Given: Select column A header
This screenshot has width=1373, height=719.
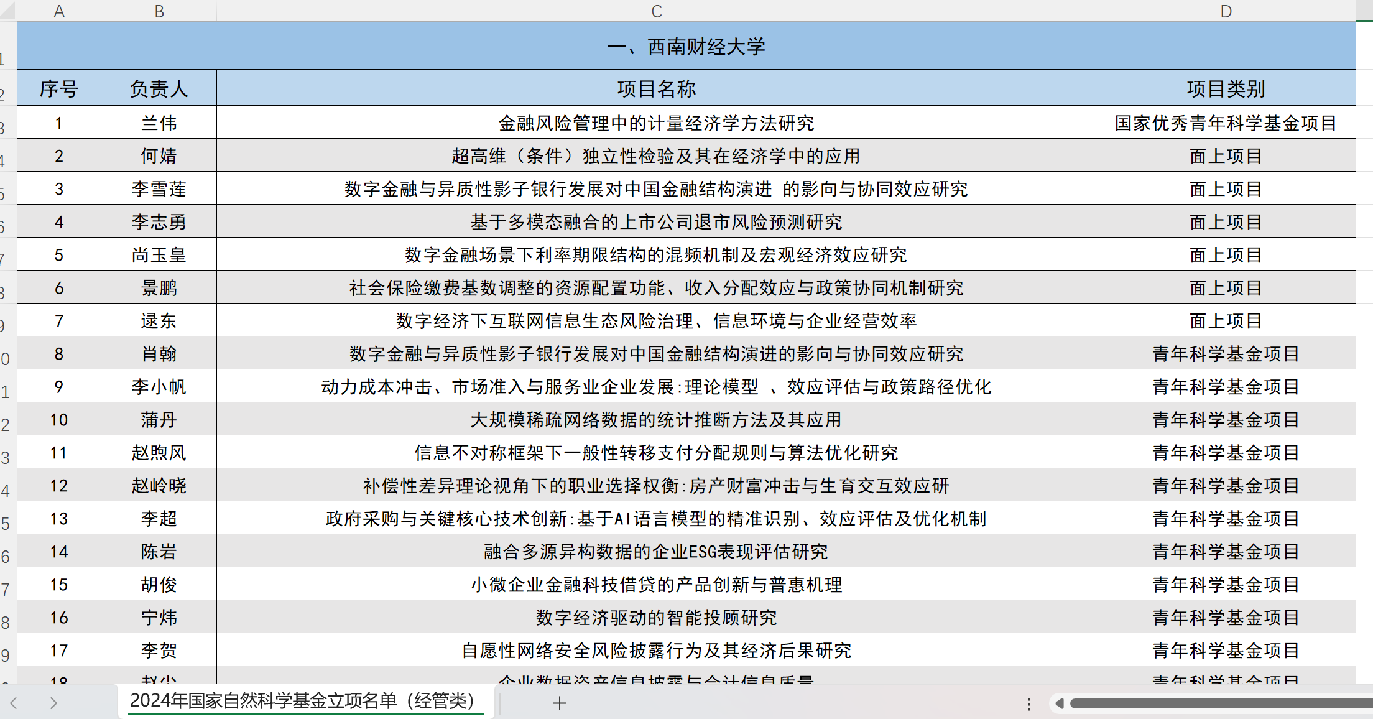Looking at the screenshot, I should click(59, 11).
